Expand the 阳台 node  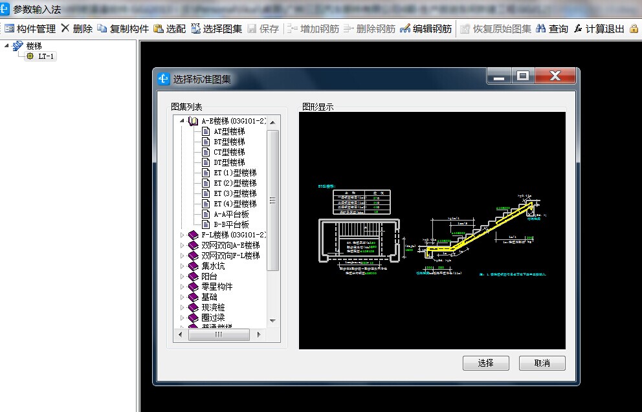(x=183, y=276)
